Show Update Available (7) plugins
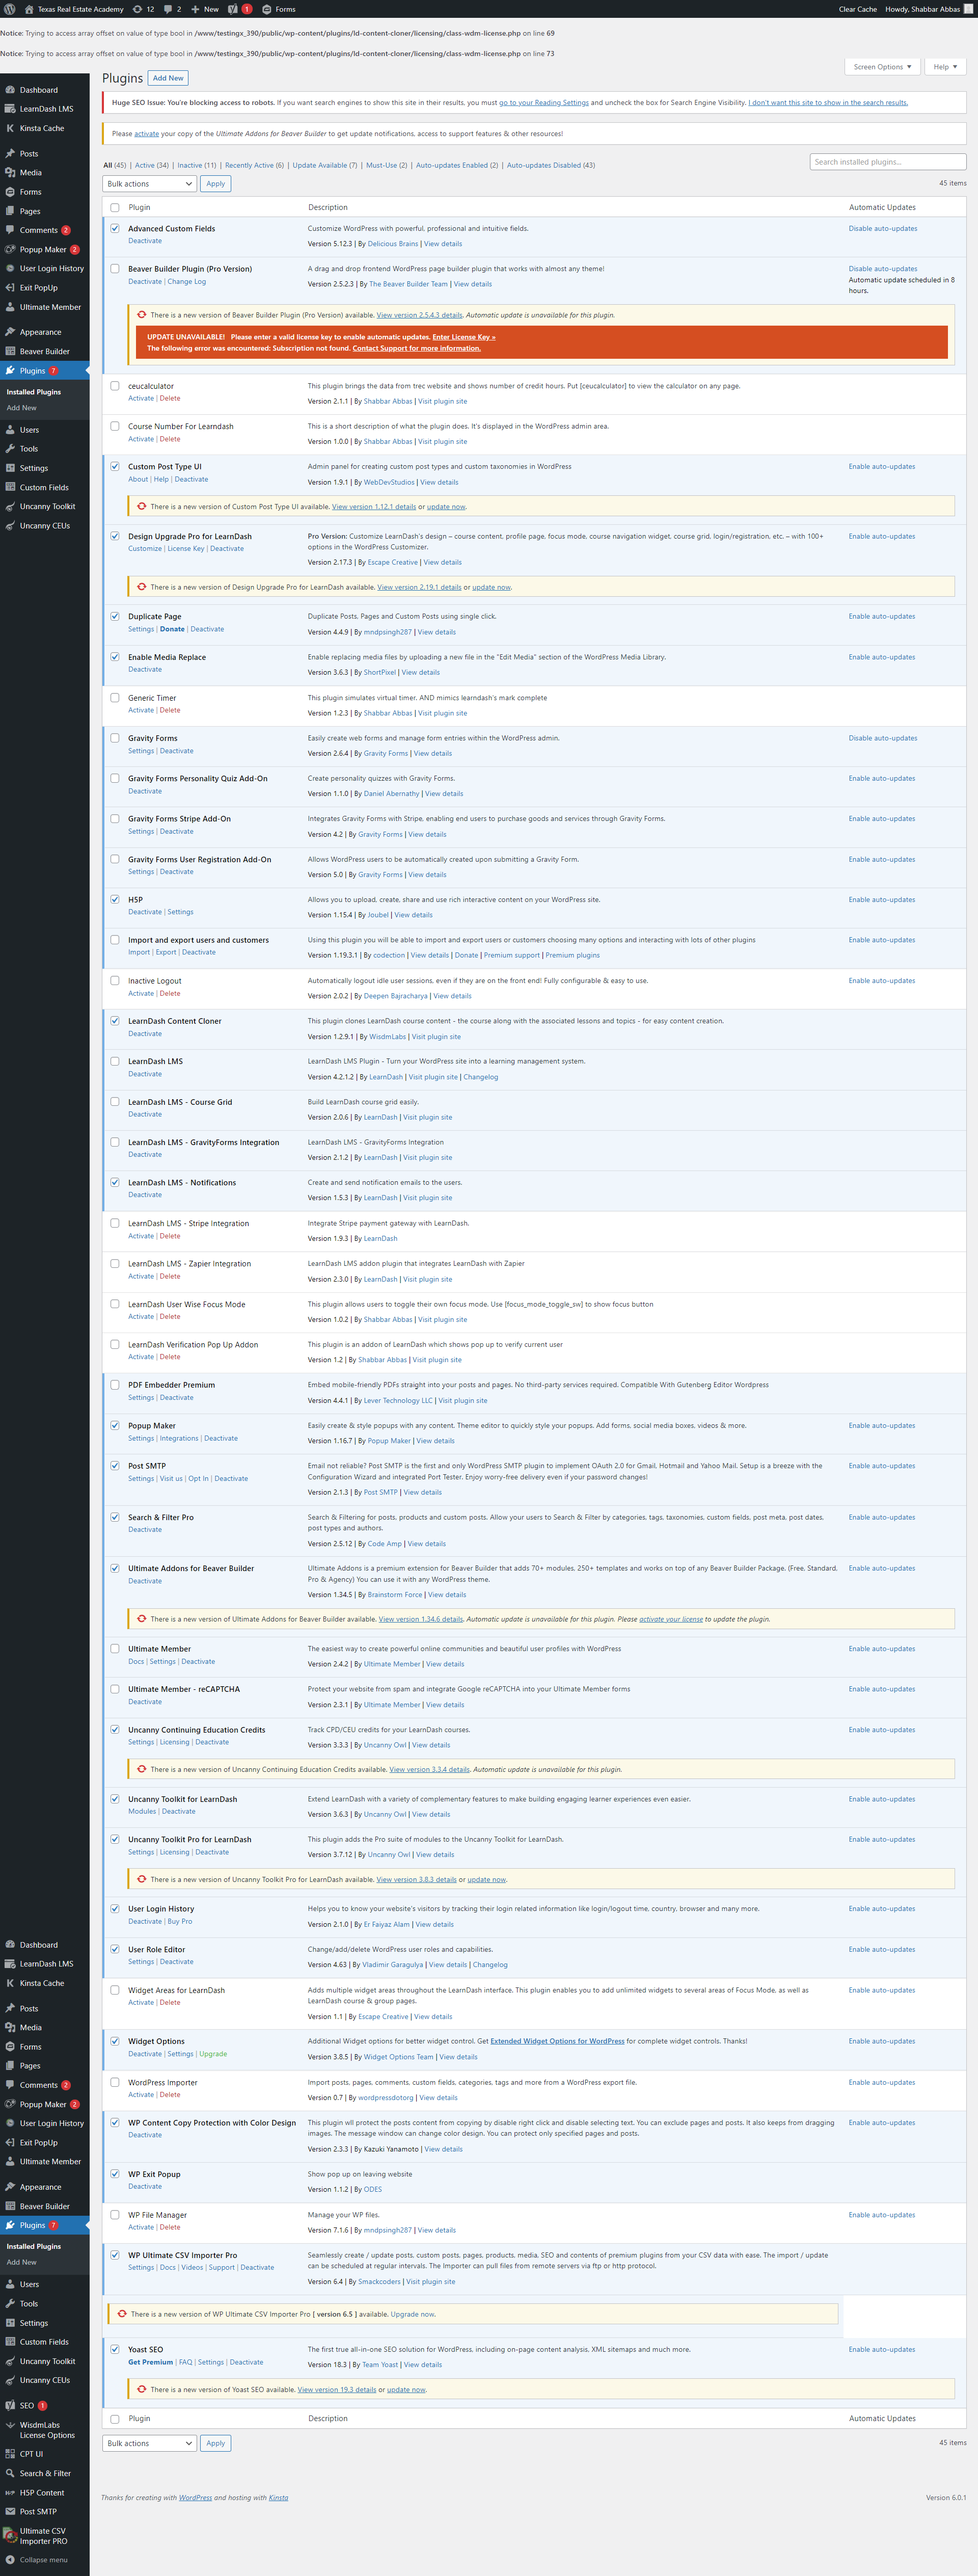 tap(325, 165)
